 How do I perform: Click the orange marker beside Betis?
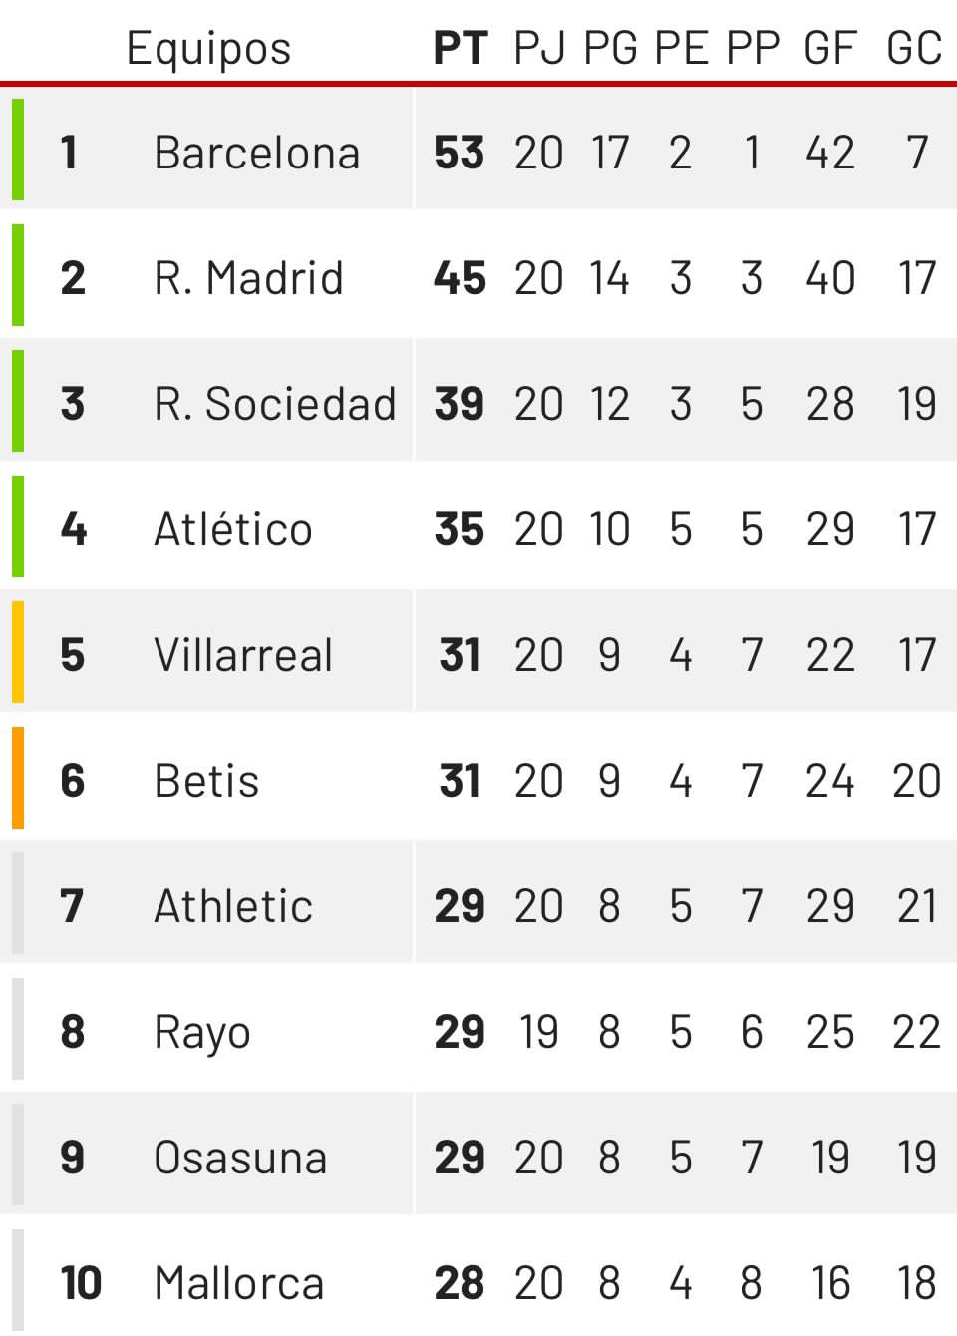(18, 778)
